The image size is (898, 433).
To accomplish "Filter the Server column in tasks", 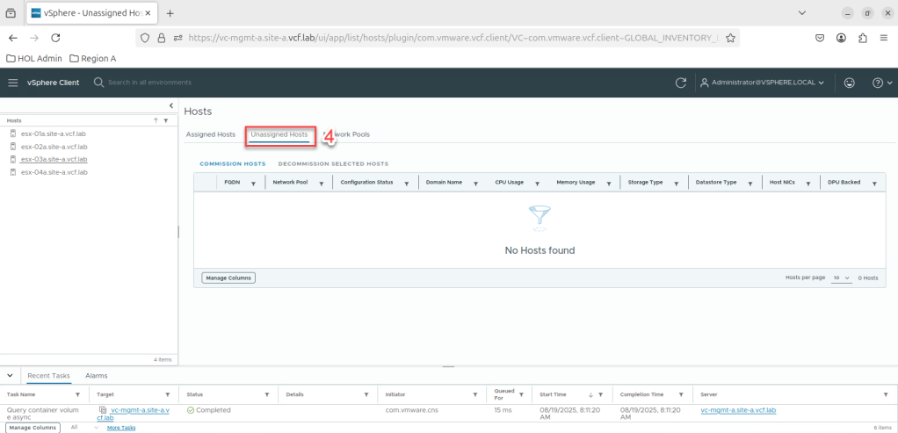I will pyautogui.click(x=887, y=394).
